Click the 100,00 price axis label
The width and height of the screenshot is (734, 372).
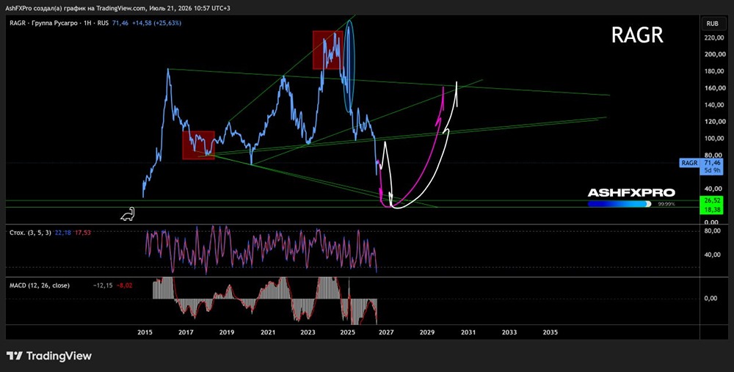[713, 139]
